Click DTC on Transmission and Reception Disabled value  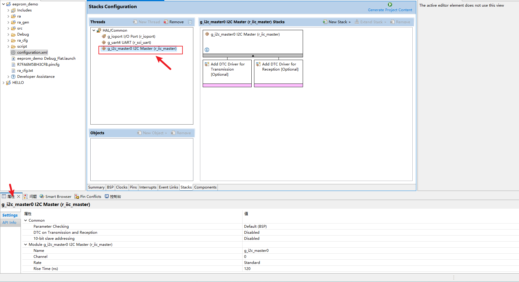click(252, 233)
